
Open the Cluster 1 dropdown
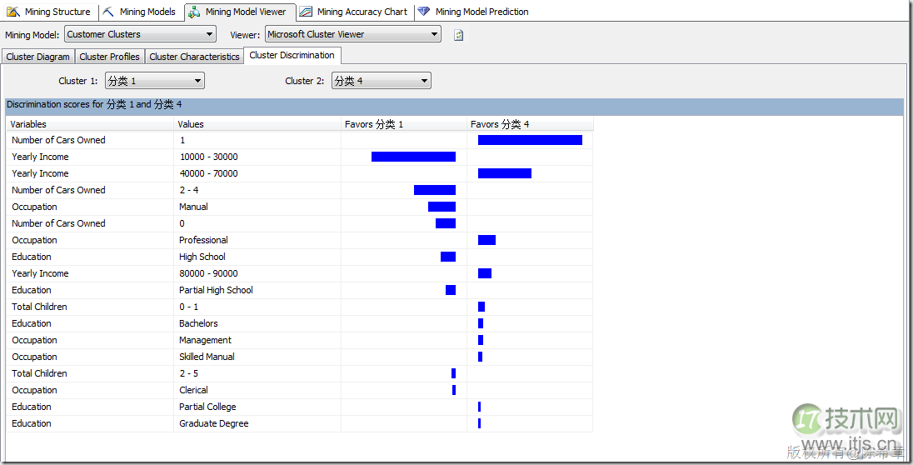pyautogui.click(x=197, y=81)
